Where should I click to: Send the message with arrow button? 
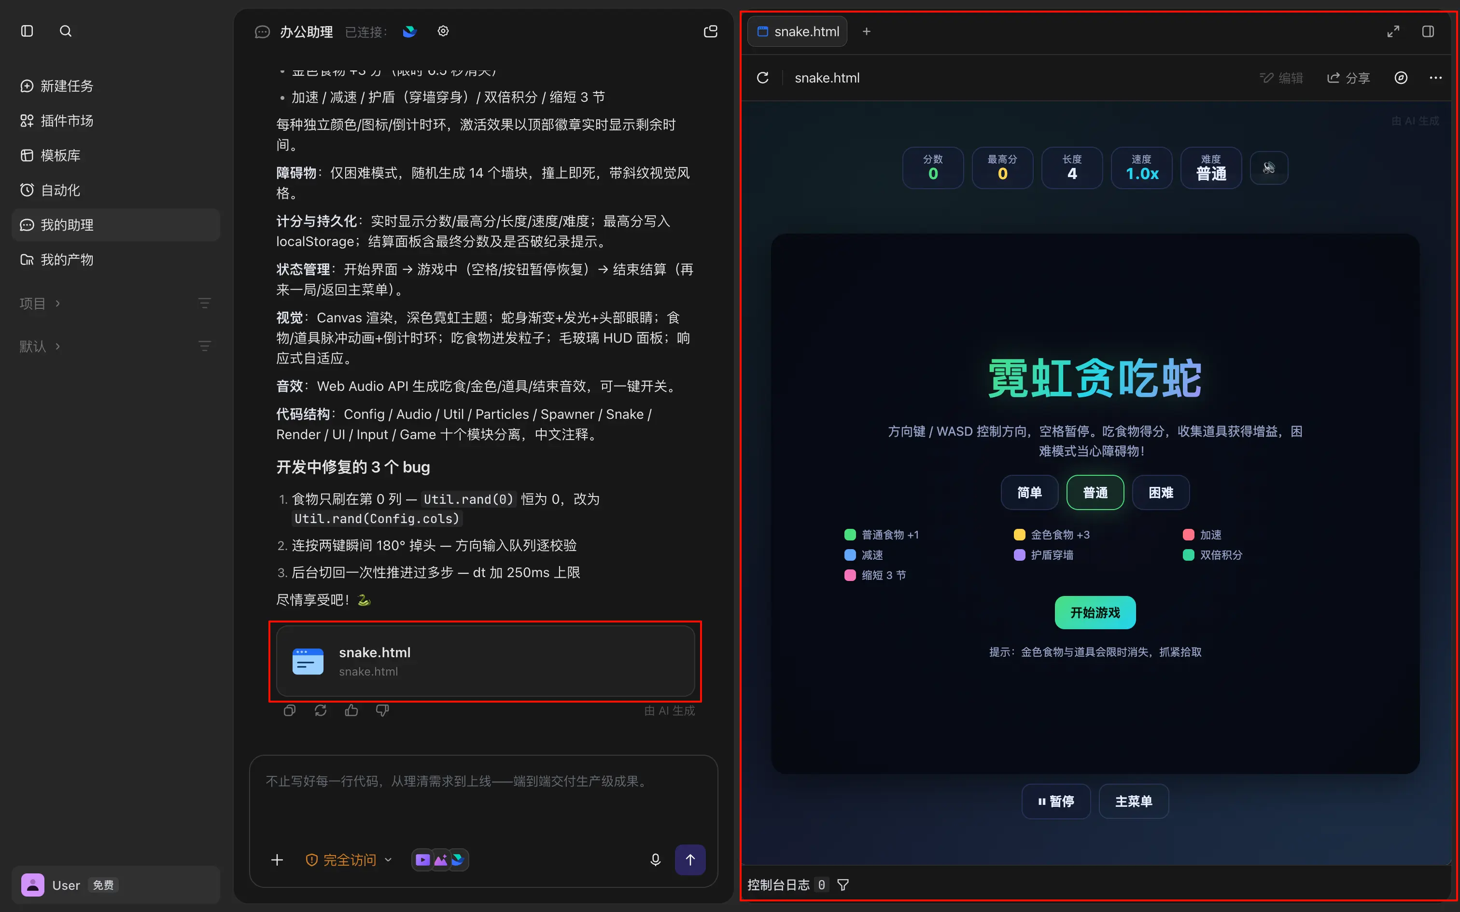point(690,859)
